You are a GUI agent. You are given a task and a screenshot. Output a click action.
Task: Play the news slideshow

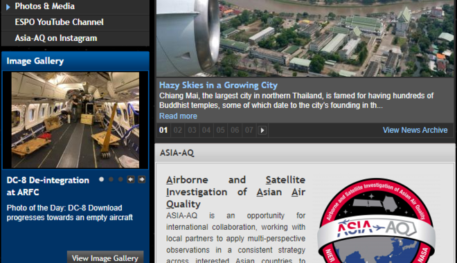click(x=262, y=131)
